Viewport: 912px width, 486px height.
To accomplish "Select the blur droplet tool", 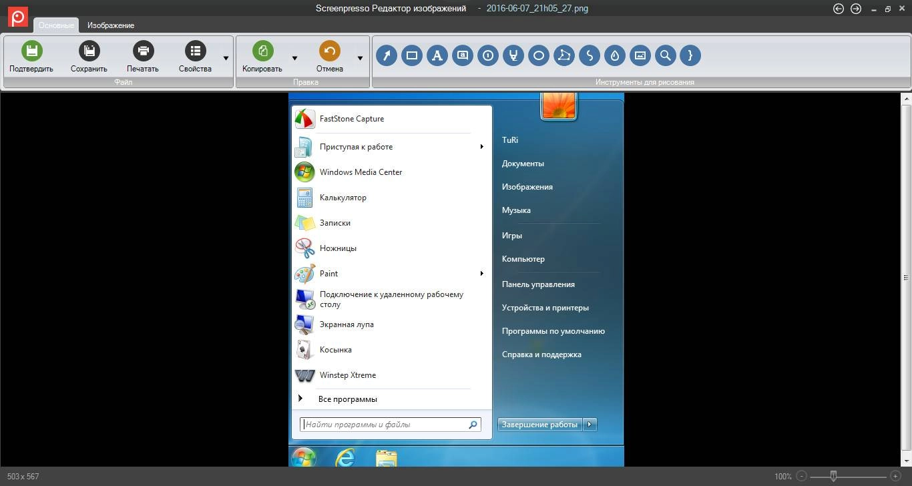I will tap(615, 55).
